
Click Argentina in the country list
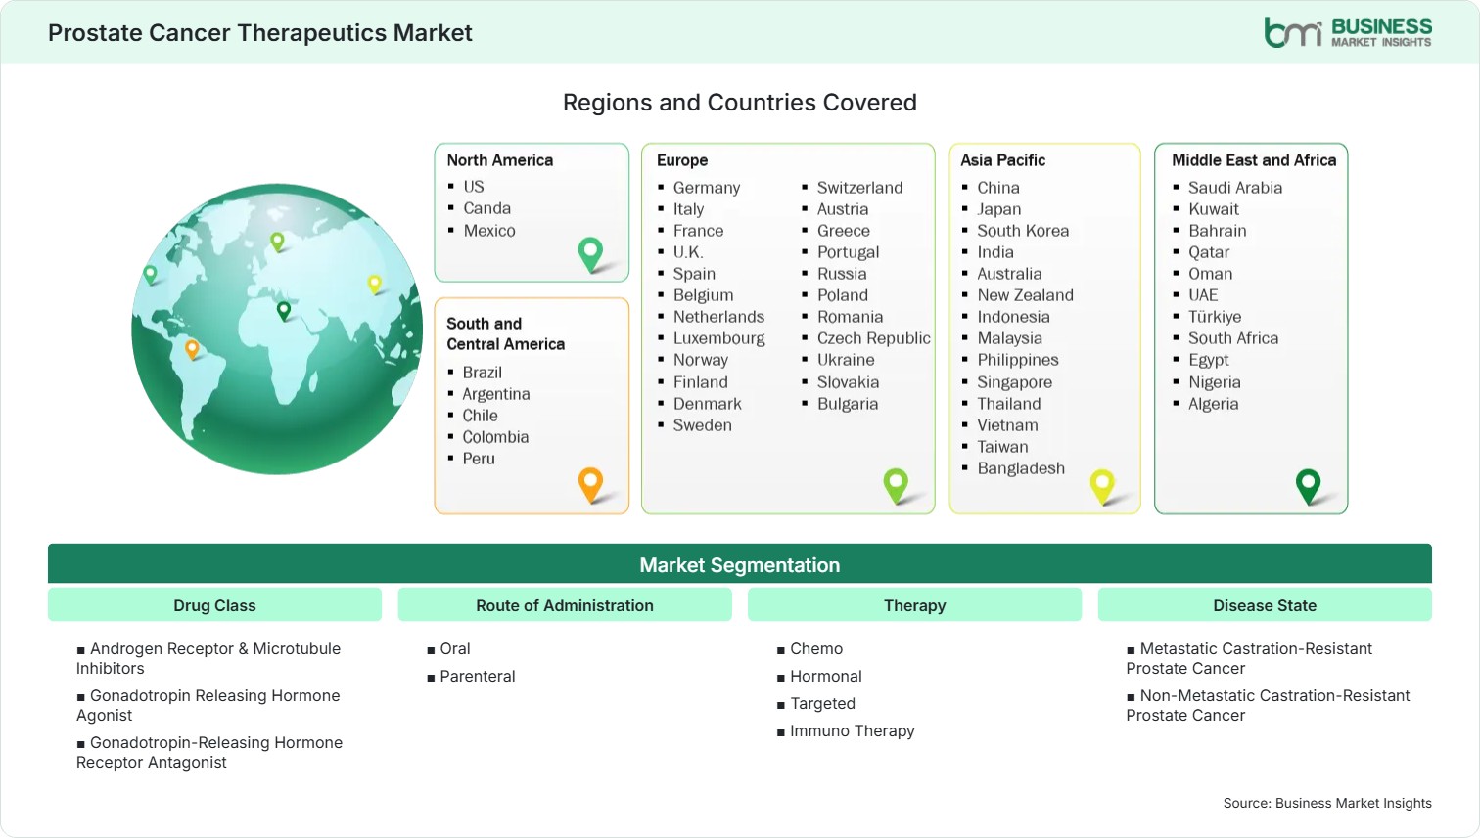[x=496, y=394]
